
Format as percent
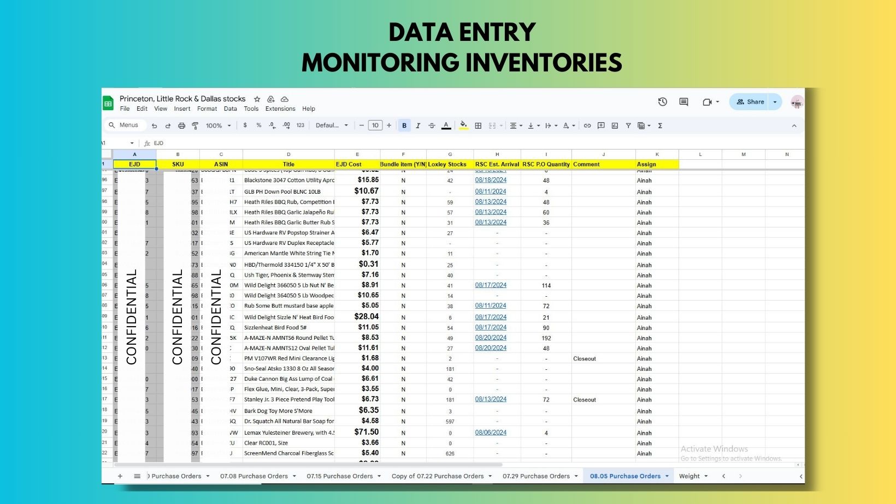258,125
